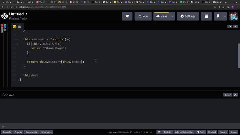
Task: Go forward in the browser
Action: (x=7, y=7)
